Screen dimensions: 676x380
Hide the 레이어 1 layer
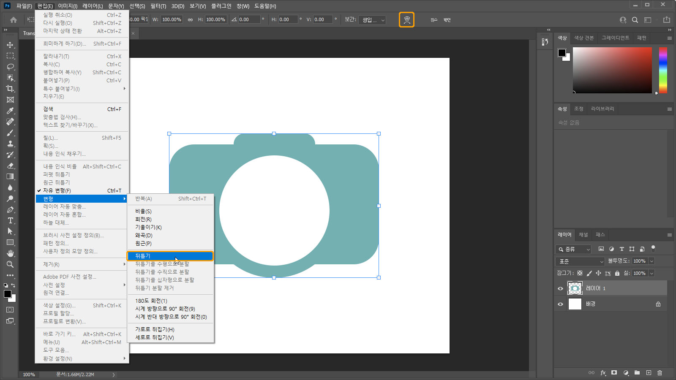(x=561, y=288)
